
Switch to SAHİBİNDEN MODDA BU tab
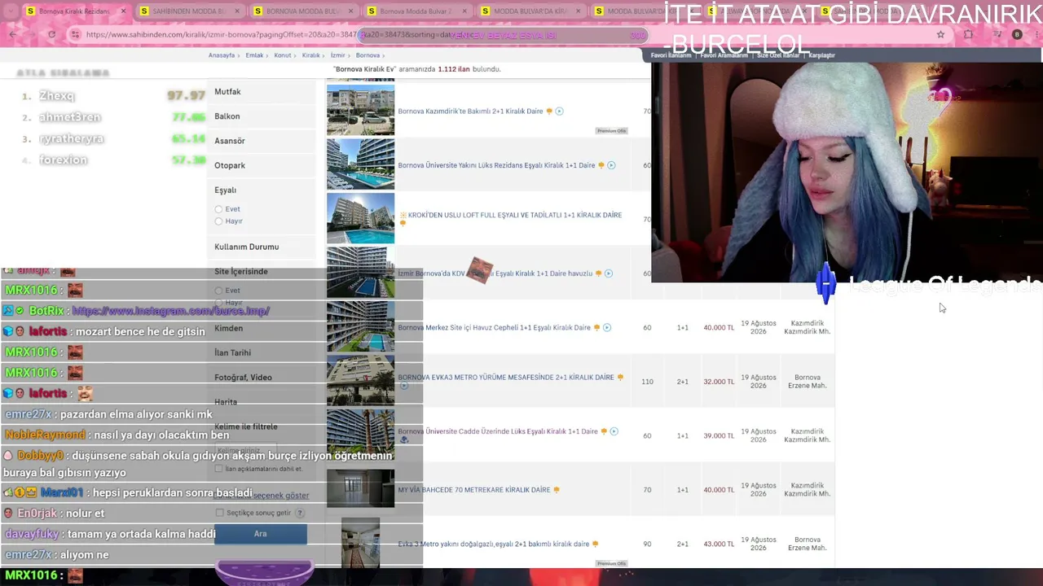pos(189,11)
